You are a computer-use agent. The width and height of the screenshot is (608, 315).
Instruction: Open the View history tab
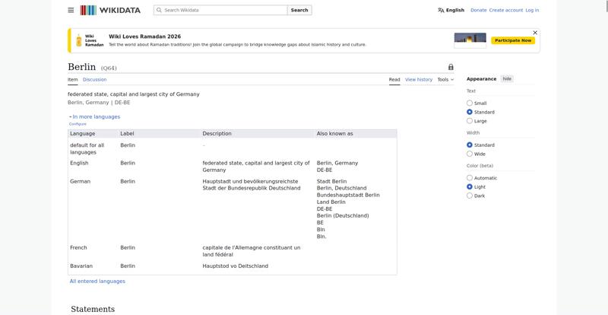click(x=418, y=79)
